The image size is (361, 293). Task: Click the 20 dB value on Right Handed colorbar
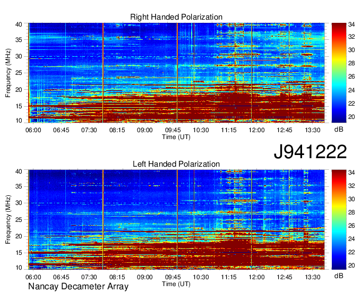coord(351,117)
